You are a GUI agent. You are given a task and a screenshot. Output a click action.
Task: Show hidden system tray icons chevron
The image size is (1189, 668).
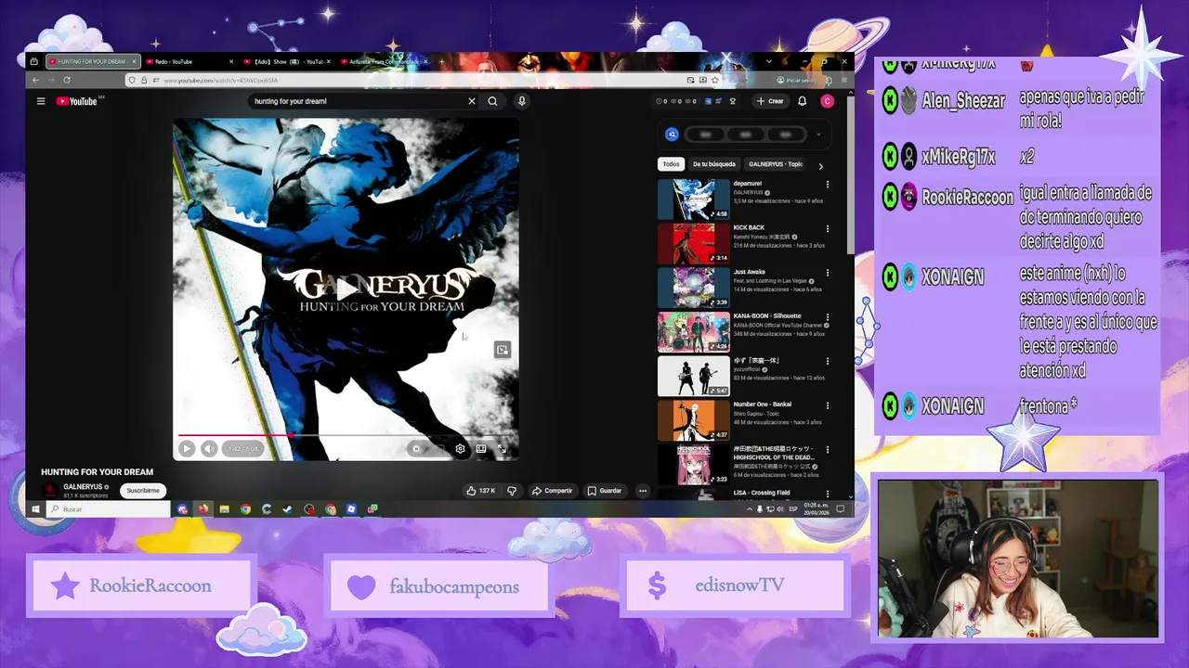point(750,508)
